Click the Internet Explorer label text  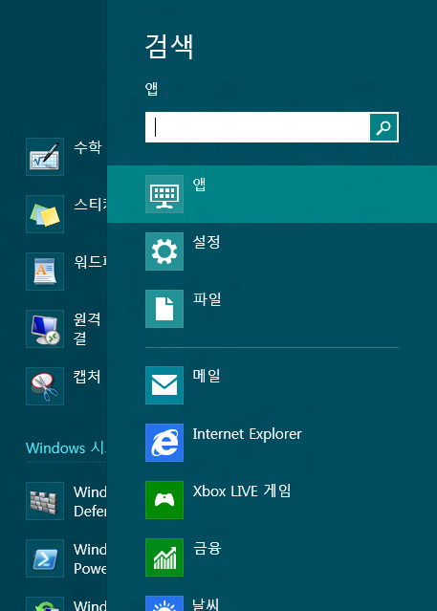[x=247, y=434]
